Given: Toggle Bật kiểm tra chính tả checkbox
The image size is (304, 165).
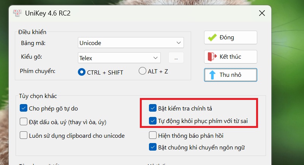Looking at the screenshot, I should click(x=153, y=108).
